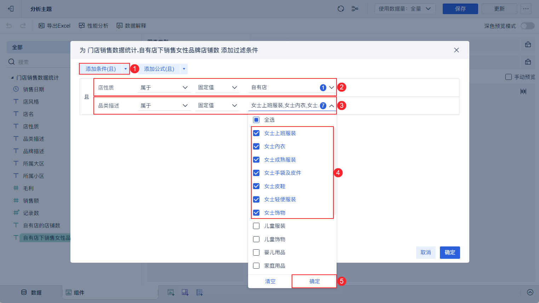This screenshot has height=303, width=539.
Task: Close the 添加过滤条件 dialog
Action: (457, 50)
